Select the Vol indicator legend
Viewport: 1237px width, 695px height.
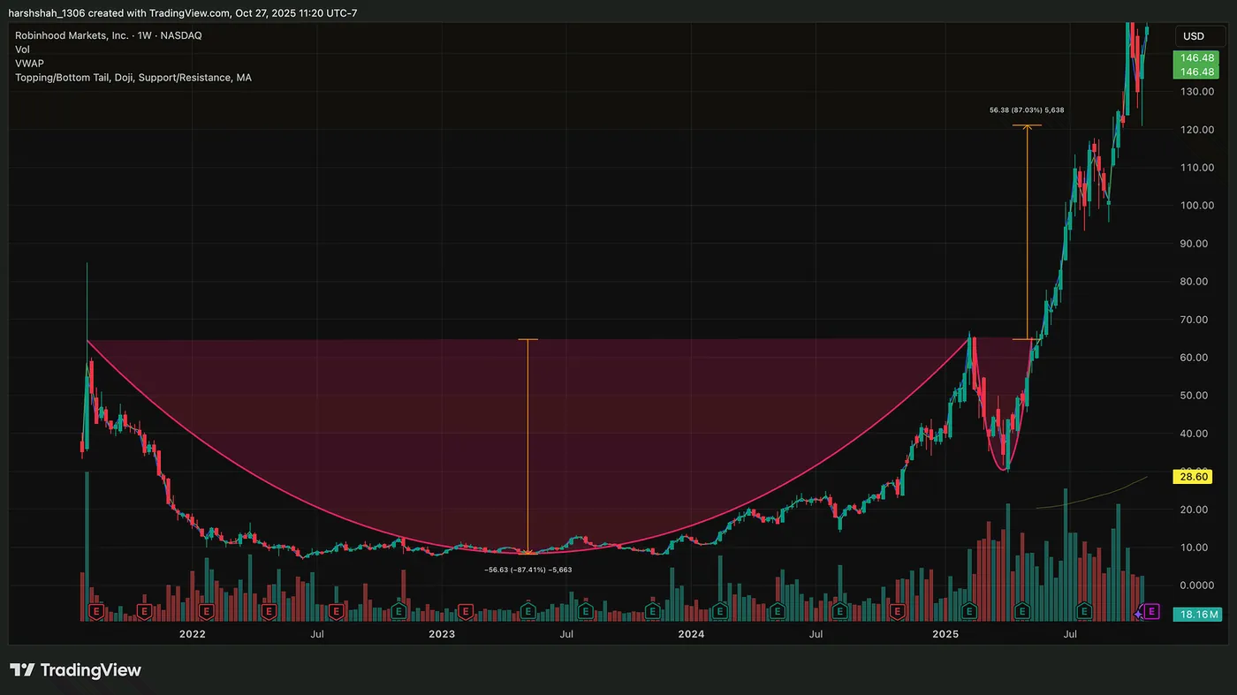tap(22, 50)
